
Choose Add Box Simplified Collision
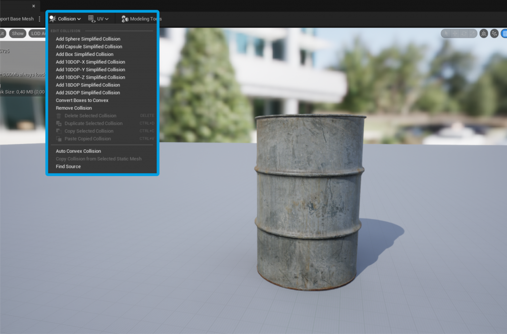pyautogui.click(x=84, y=54)
